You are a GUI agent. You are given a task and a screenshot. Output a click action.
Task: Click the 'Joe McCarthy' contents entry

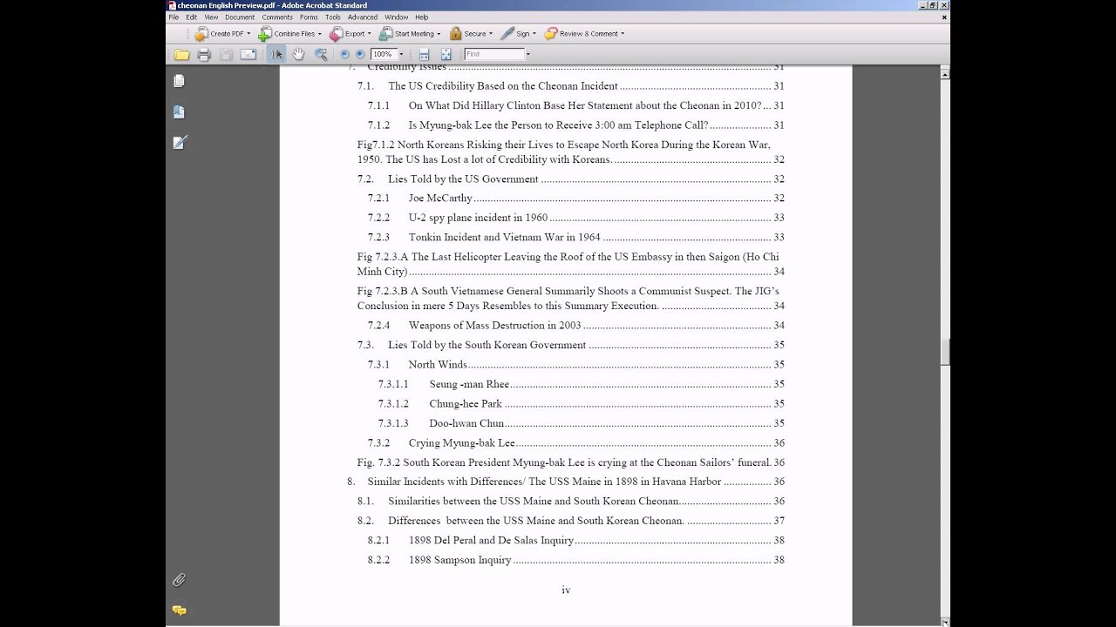pos(440,199)
